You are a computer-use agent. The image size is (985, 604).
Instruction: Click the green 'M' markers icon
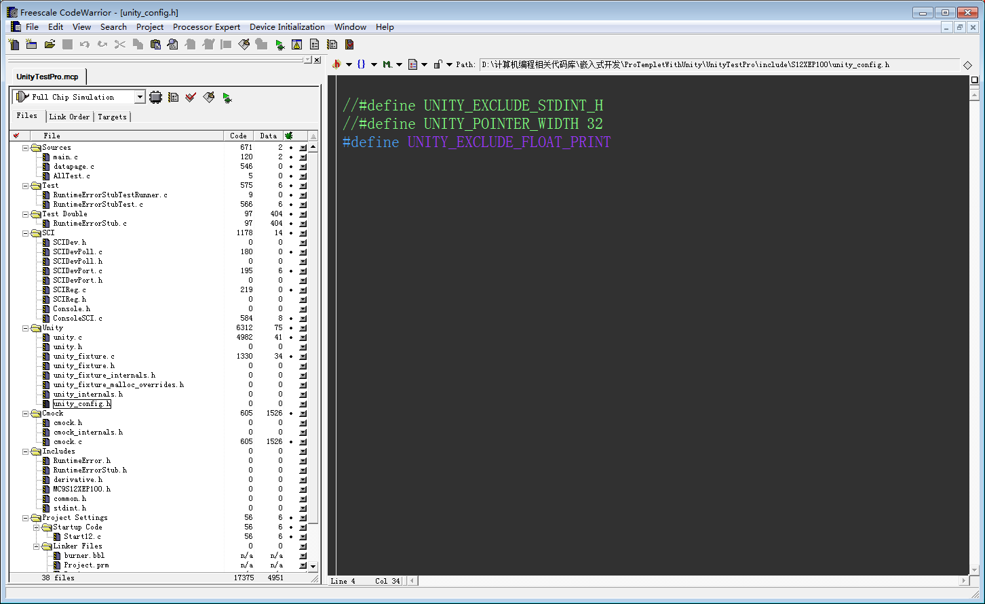(x=387, y=64)
